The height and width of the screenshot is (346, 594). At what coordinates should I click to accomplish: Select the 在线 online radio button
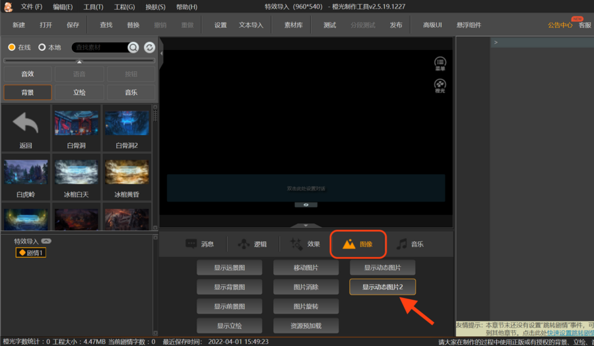coord(12,47)
